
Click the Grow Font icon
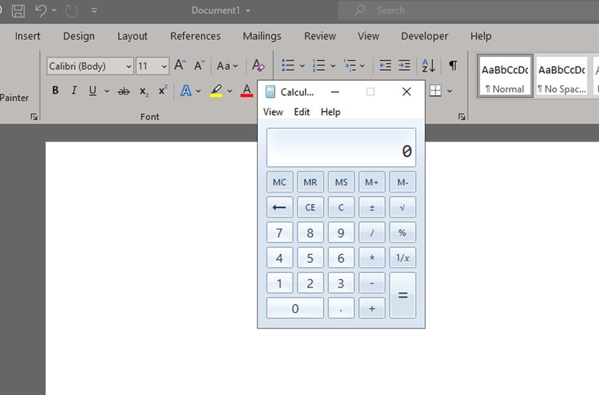tap(180, 66)
